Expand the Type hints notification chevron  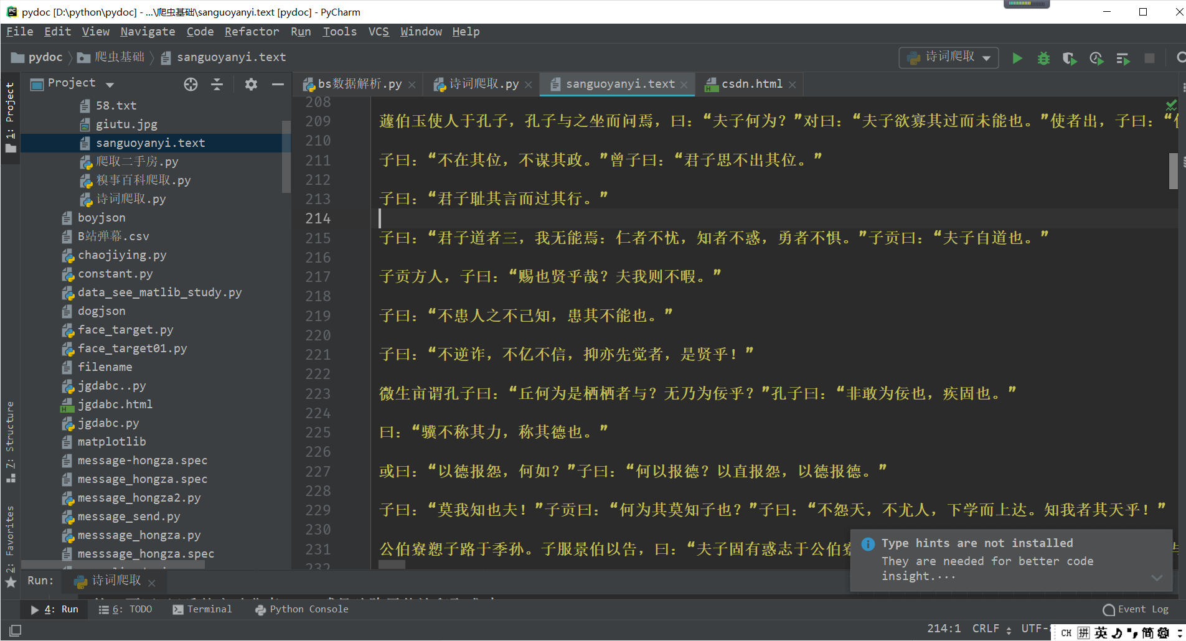point(1157,578)
